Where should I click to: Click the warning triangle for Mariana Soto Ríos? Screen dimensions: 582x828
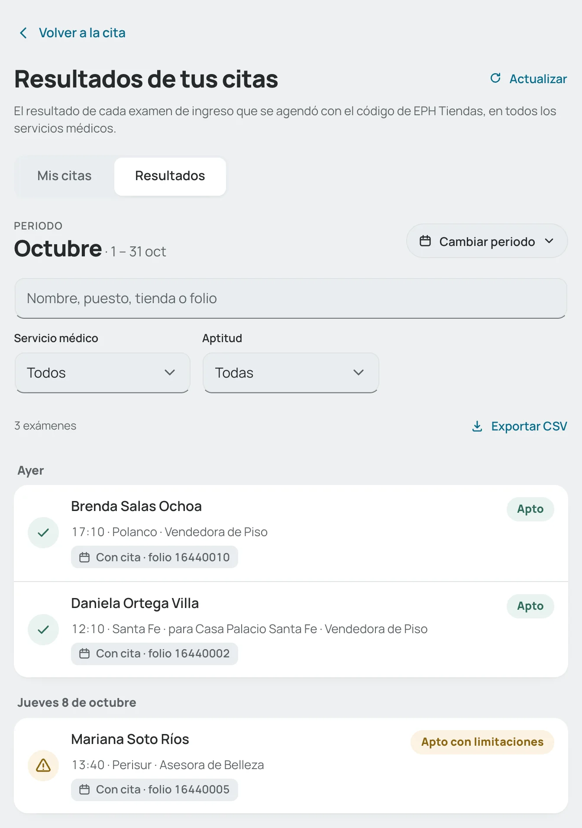pos(43,766)
